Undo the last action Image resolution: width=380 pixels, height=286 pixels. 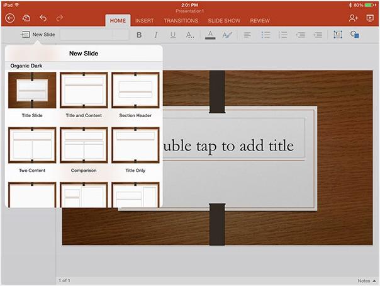coord(43,19)
